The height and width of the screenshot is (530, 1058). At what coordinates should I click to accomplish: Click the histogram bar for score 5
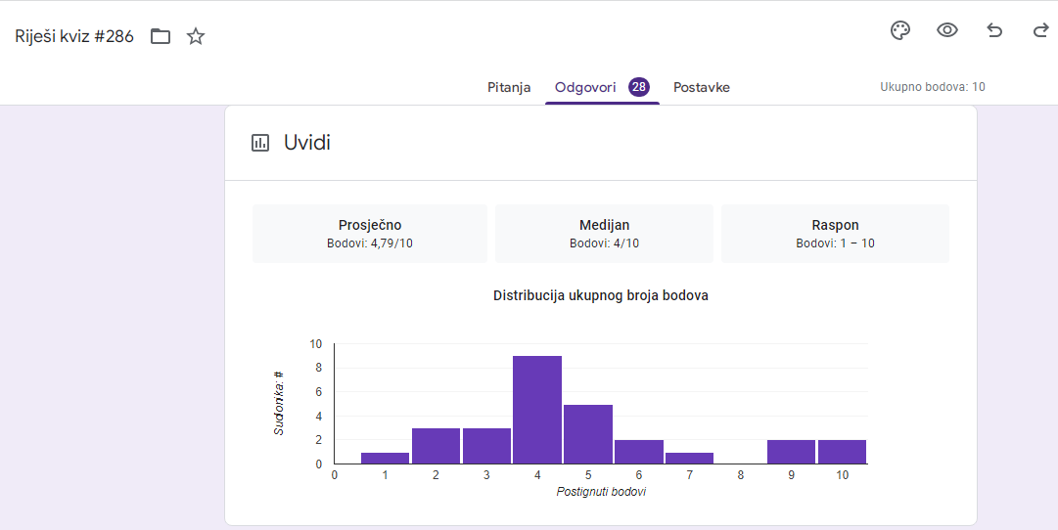(x=587, y=434)
